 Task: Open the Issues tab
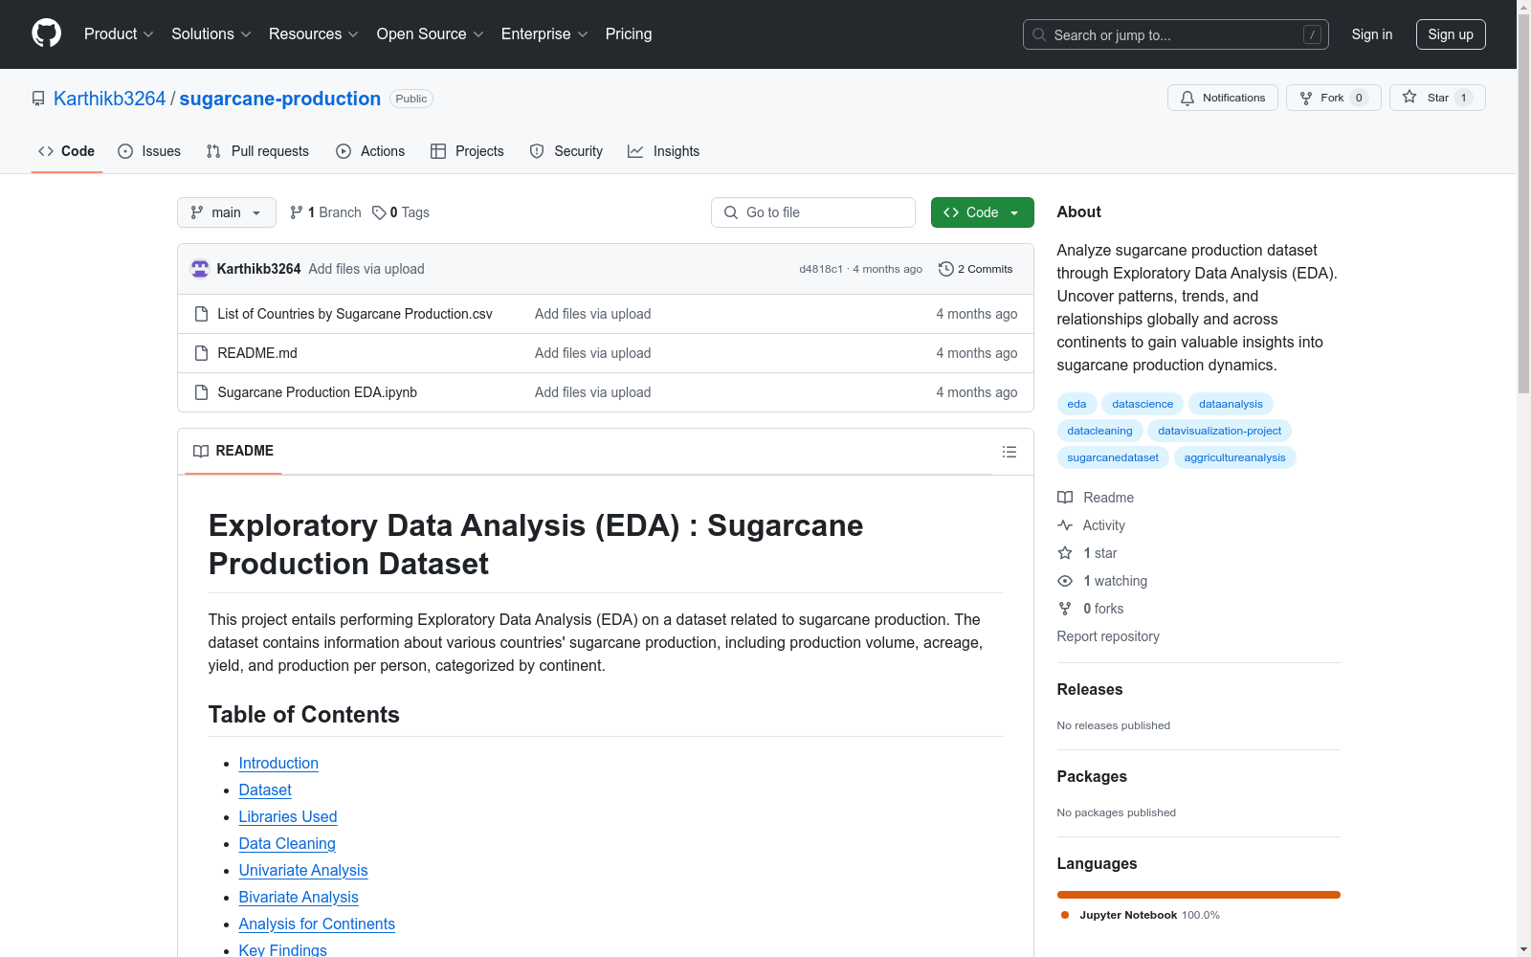coord(149,151)
